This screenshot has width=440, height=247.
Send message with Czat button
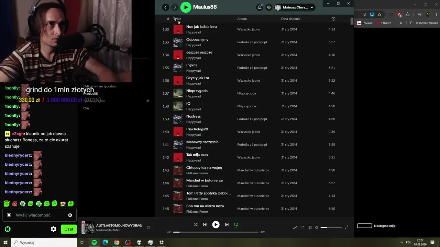pos(69,229)
